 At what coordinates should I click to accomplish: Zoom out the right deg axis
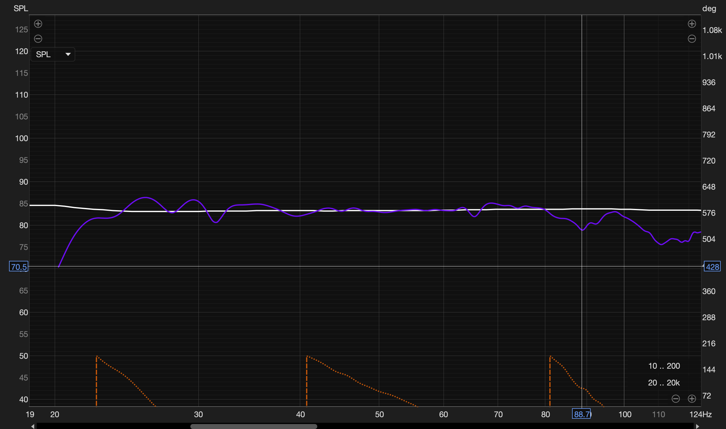tap(692, 39)
